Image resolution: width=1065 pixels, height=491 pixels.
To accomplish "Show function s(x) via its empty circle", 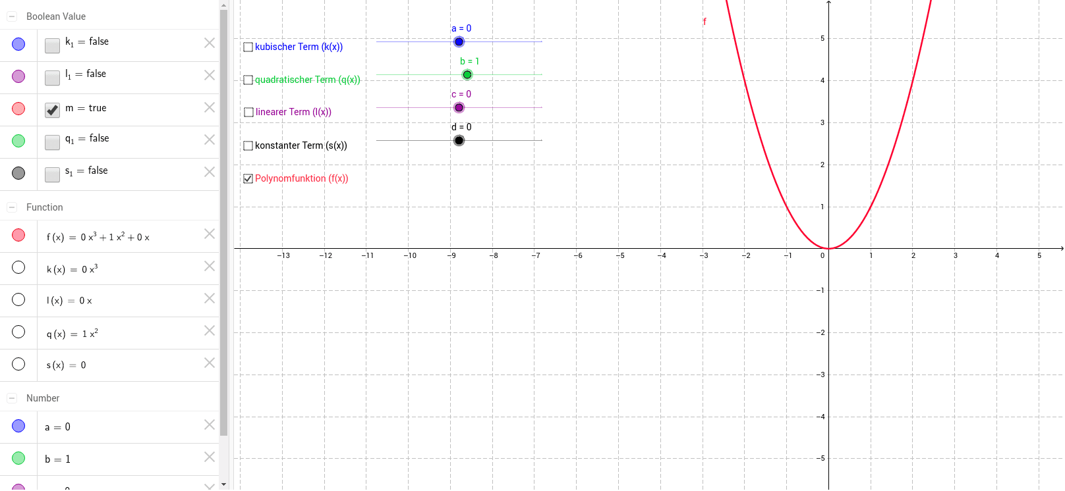I will coord(18,364).
